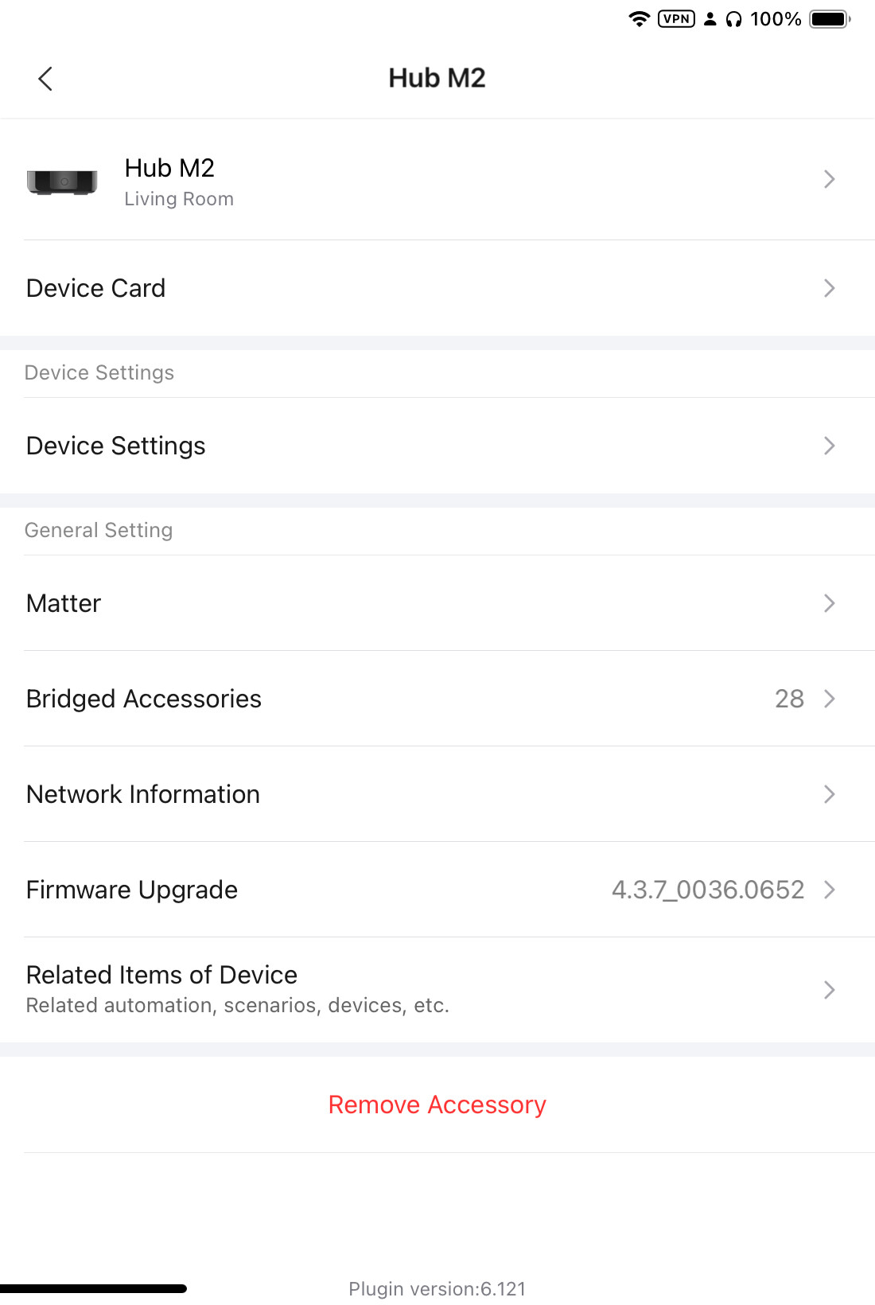Image resolution: width=875 pixels, height=1305 pixels.
Task: Tap the Hub M2 device thumbnail image
Action: point(62,181)
